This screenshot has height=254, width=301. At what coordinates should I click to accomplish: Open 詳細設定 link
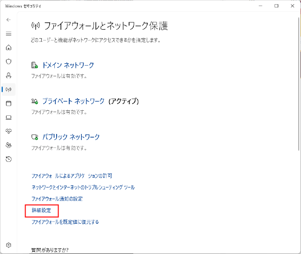click(x=41, y=211)
